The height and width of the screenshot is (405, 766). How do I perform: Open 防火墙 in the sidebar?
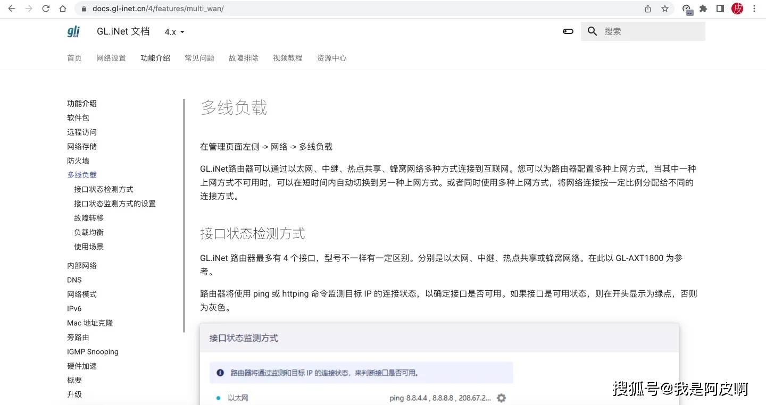click(x=78, y=161)
